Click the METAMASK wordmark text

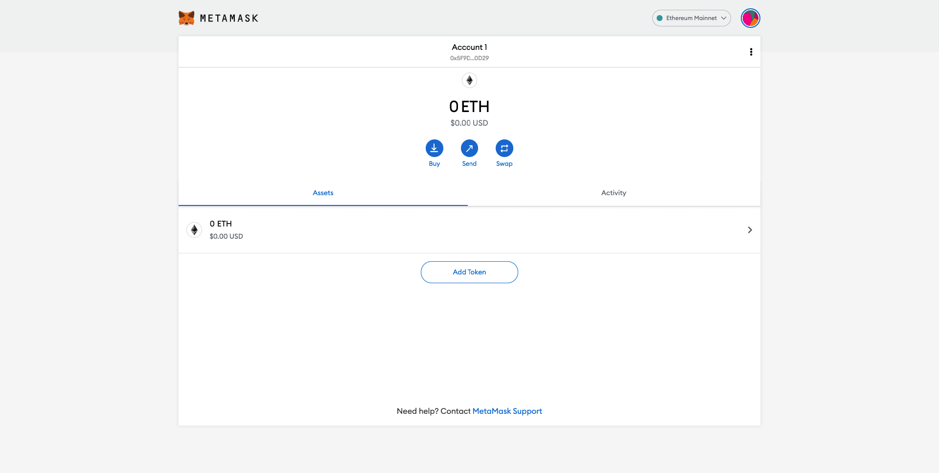[229, 19]
